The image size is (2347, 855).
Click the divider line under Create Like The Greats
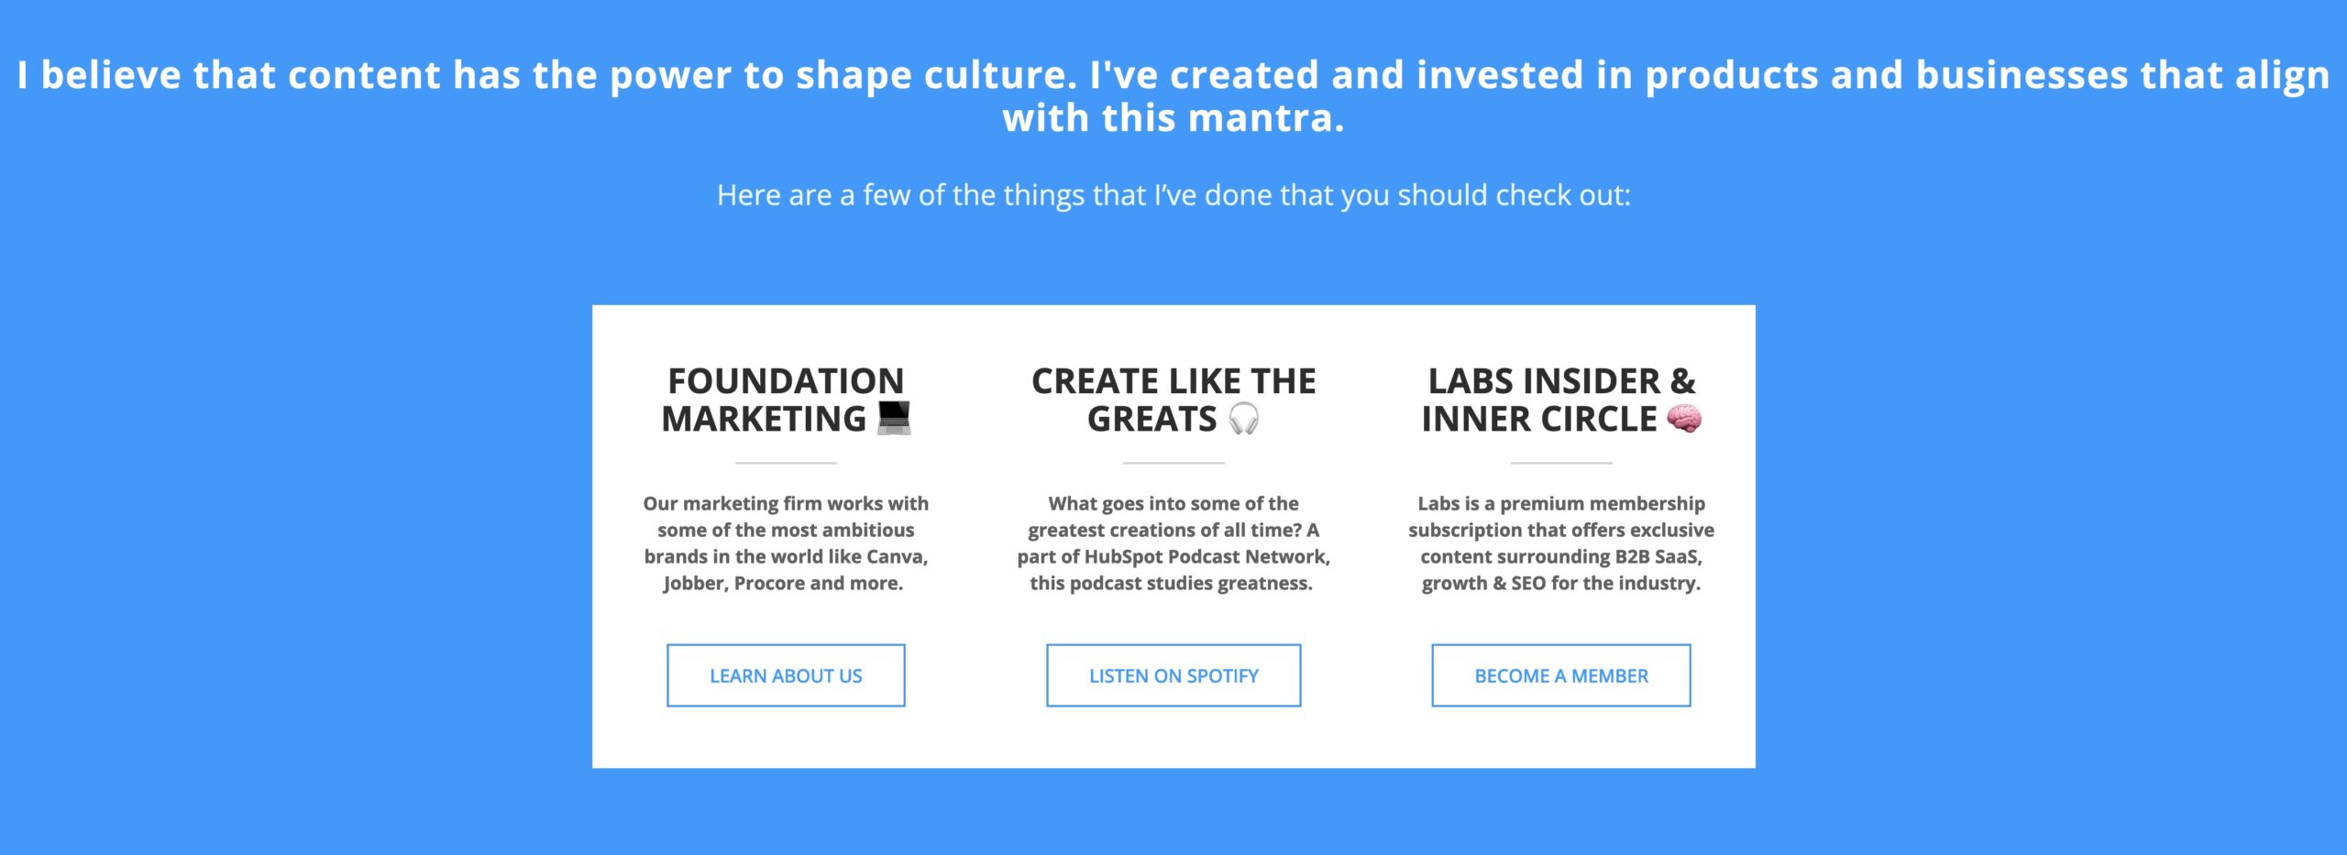(x=1173, y=463)
